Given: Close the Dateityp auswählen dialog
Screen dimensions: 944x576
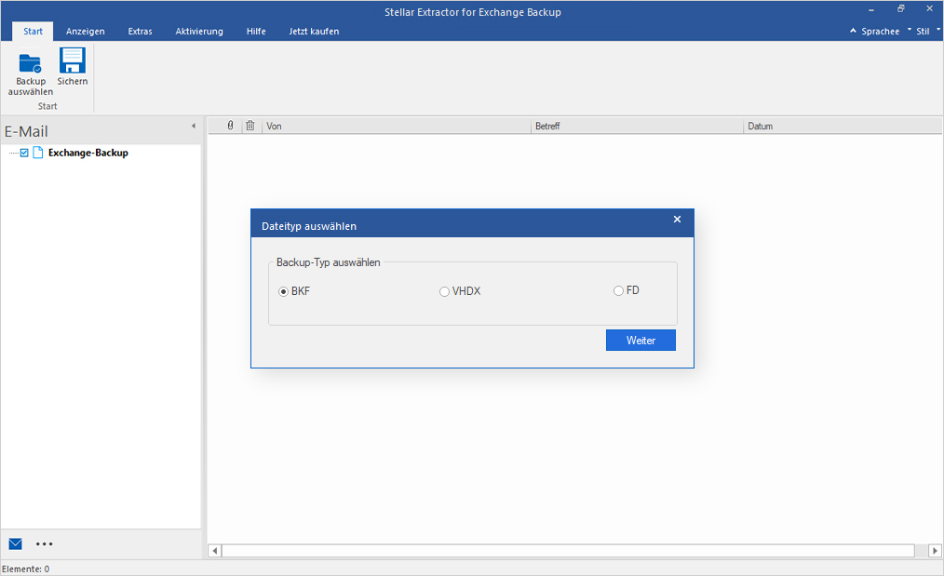Looking at the screenshot, I should point(677,221).
